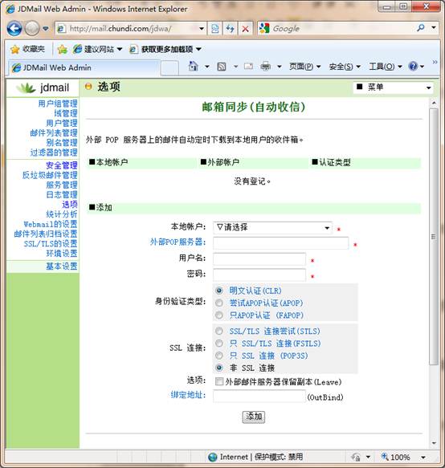The height and width of the screenshot is (468, 445).
Task: Click Add to Favorites bar icon
Action: click(x=62, y=49)
